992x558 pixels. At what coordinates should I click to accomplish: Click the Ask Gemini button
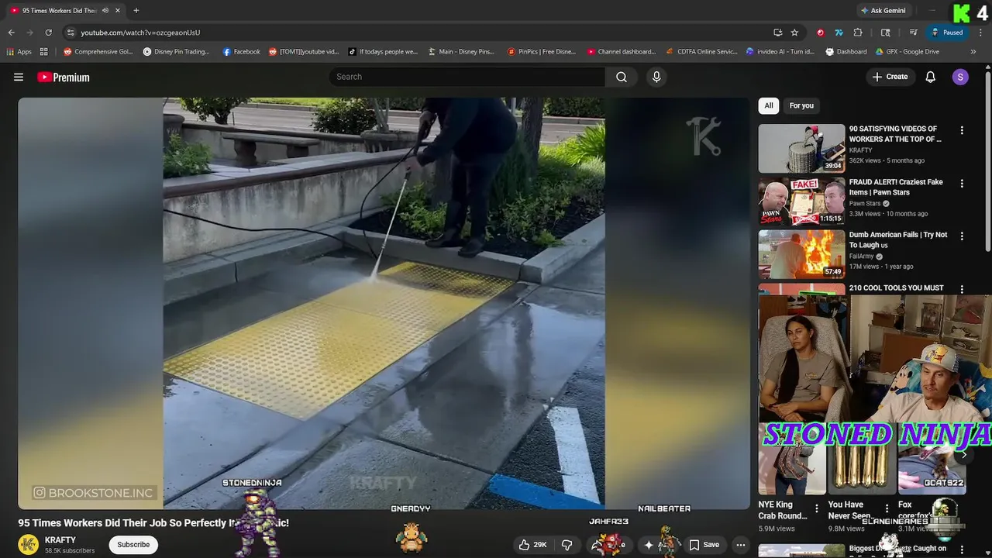click(882, 11)
